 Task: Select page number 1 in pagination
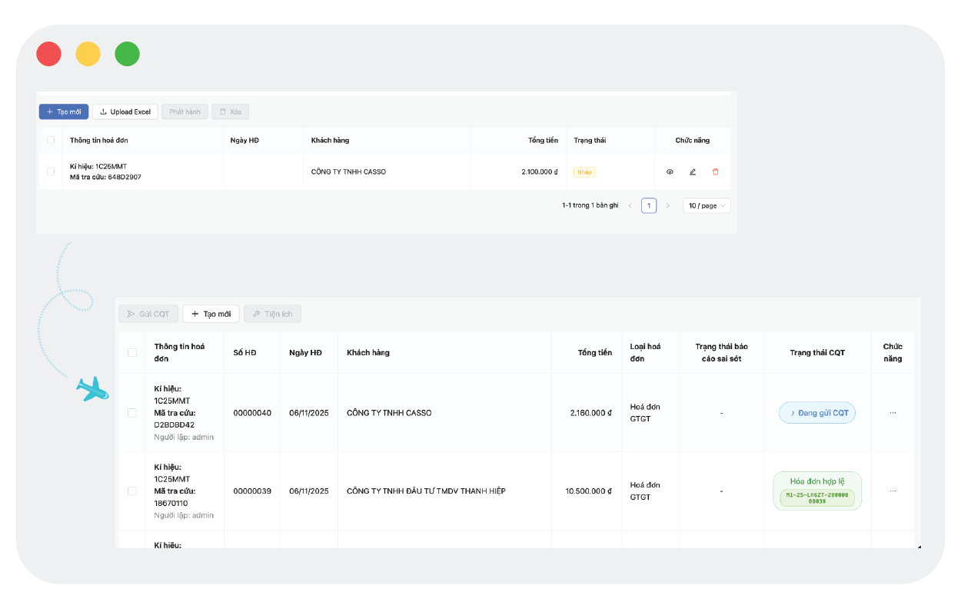tap(649, 205)
